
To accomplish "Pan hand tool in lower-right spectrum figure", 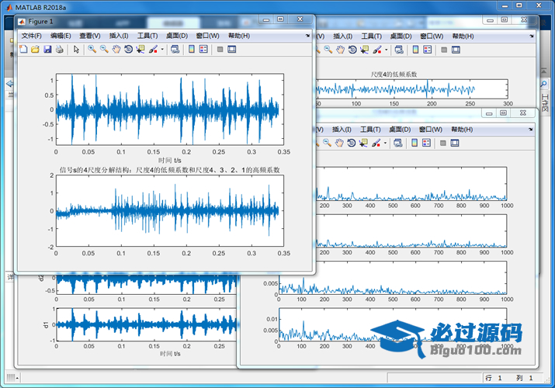I will [339, 143].
